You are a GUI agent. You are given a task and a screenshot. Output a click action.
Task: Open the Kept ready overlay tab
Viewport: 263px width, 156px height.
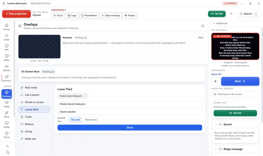tap(34, 88)
